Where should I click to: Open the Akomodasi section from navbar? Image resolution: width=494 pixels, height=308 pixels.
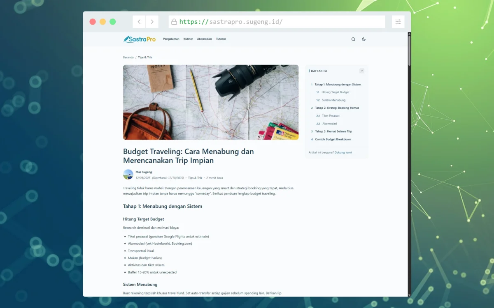click(x=204, y=39)
